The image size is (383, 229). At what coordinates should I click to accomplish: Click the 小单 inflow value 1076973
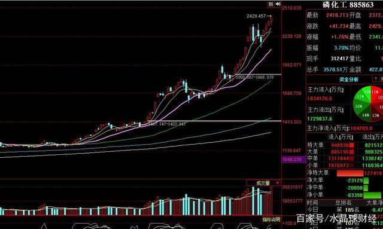tap(339, 166)
